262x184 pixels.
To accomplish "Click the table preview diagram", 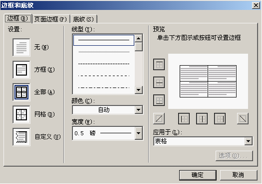I will 208,81.
